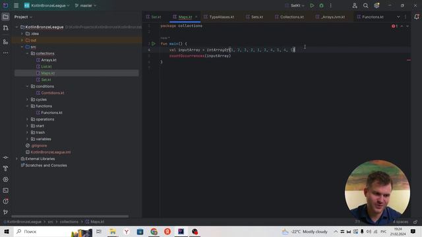Open IDE settings gear
Screen dimensions: 422x237
377,5
